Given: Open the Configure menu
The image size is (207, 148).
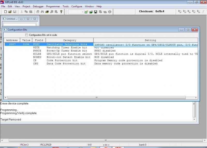Looking at the screenshot, I should tap(77, 6).
